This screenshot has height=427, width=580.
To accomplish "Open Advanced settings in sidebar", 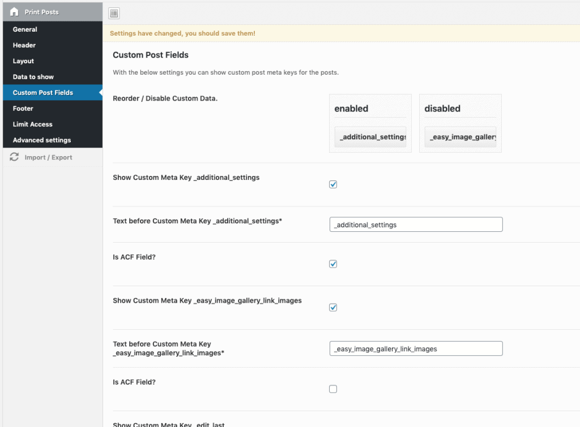I will tap(42, 140).
